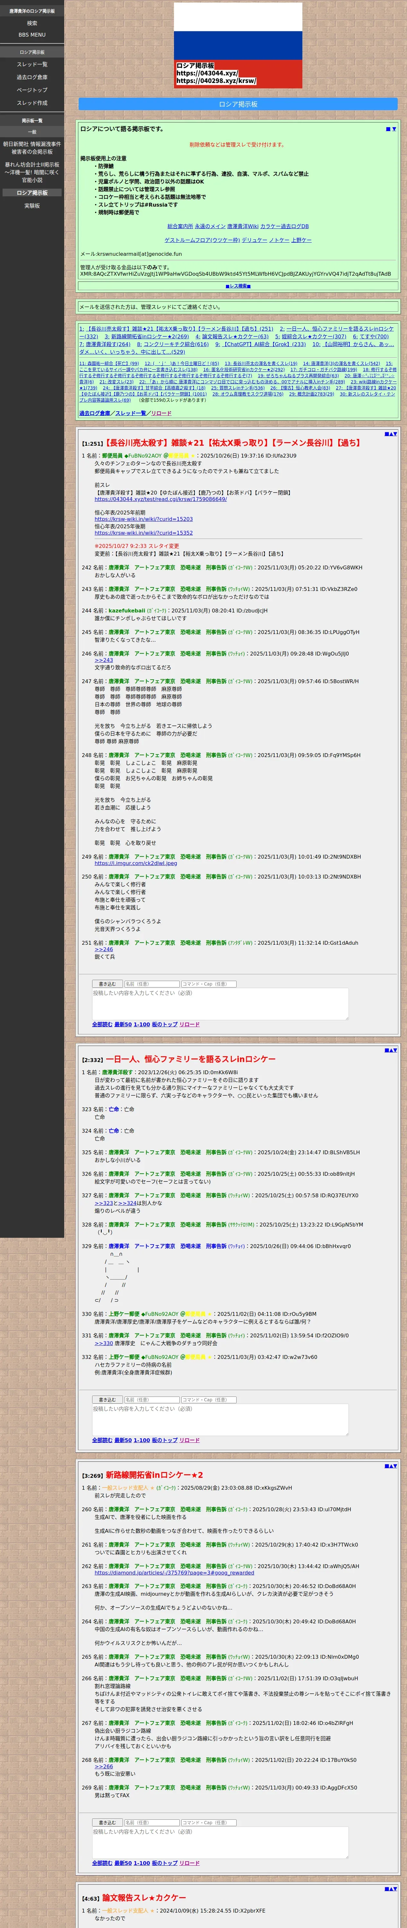407x1928 pixels.
Task: Click >>330 anchor in post 331
Action: [103, 1343]
